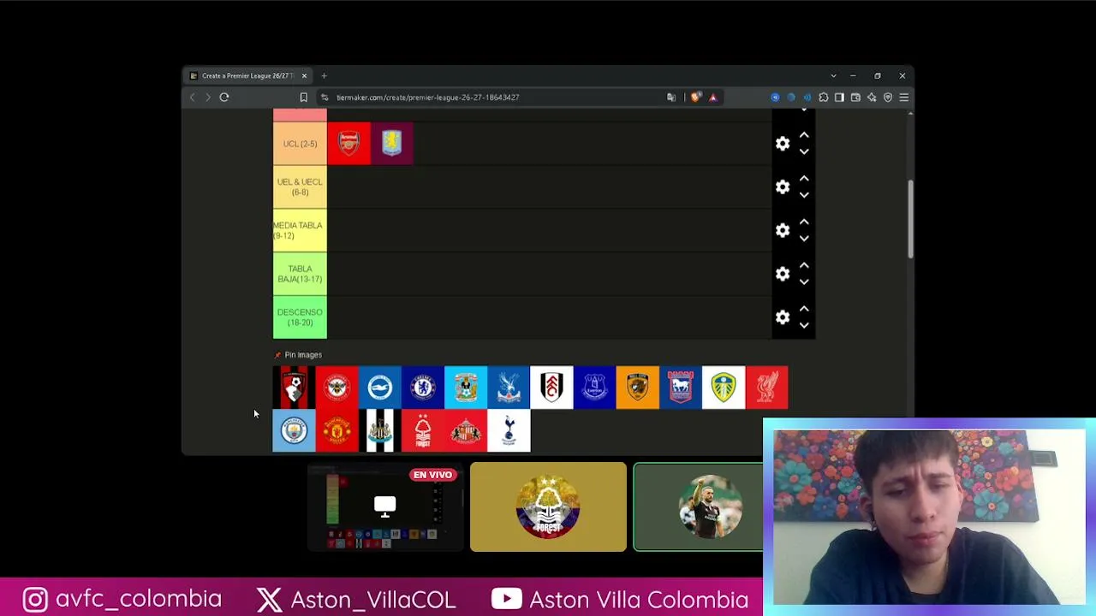Click the translate page icon in address bar

pyautogui.click(x=671, y=98)
